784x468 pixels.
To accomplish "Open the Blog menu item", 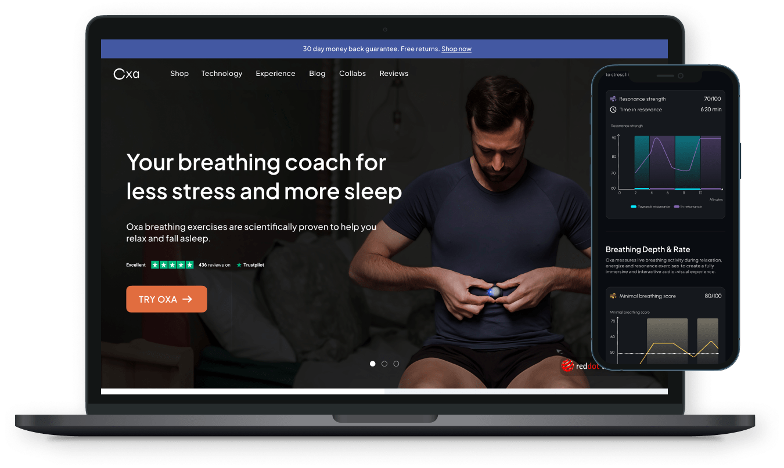I will click(x=317, y=74).
